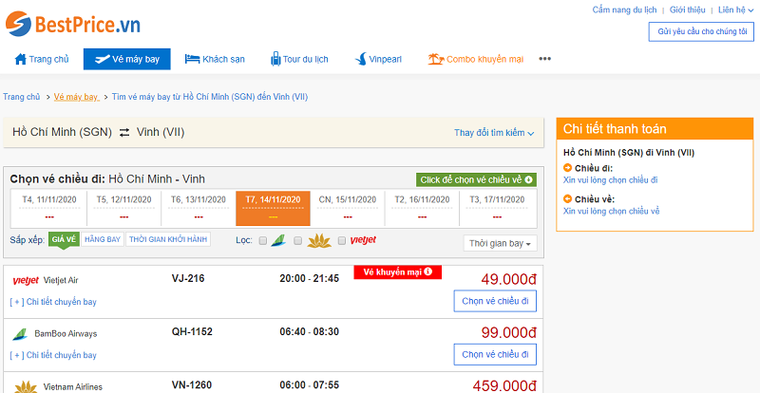Click flight number QH-1152
The image size is (760, 393).
coord(192,332)
